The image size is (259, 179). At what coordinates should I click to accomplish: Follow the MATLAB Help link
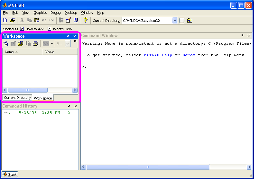tap(158, 55)
